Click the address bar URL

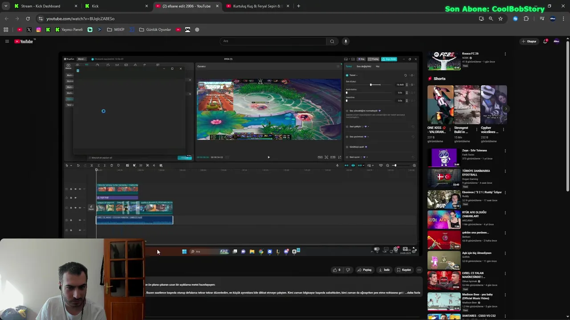[x=80, y=19]
